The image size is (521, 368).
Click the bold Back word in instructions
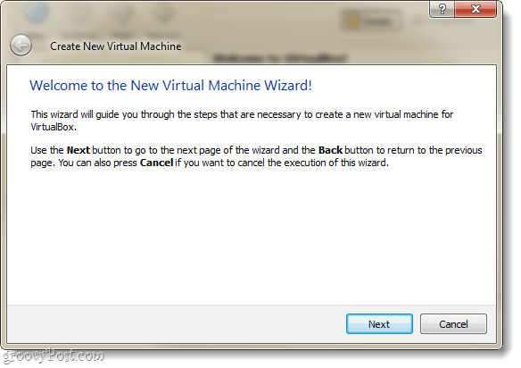pos(330,150)
